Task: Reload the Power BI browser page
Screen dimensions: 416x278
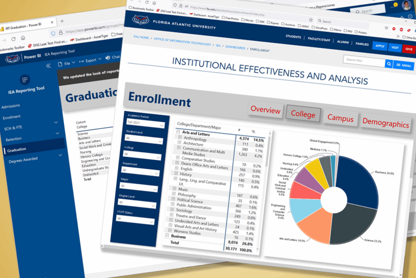Action: (13, 39)
